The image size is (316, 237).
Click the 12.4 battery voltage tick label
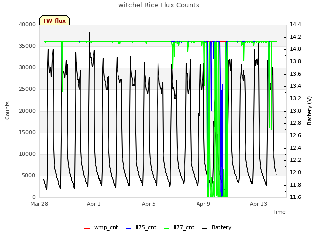[x=295, y=148]
